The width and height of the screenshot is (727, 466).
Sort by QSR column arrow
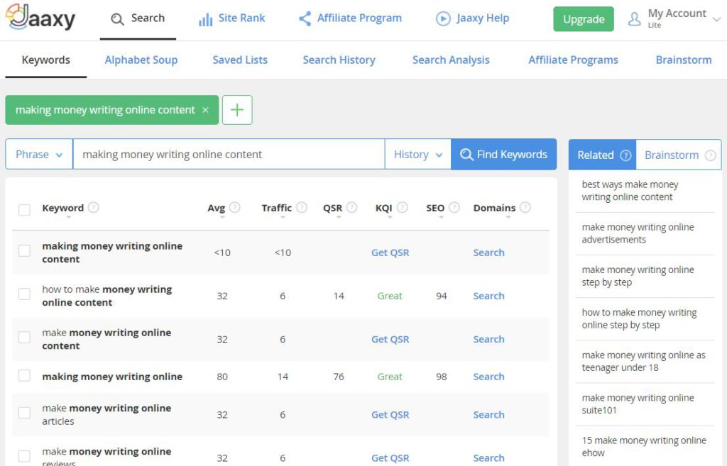[x=339, y=217]
